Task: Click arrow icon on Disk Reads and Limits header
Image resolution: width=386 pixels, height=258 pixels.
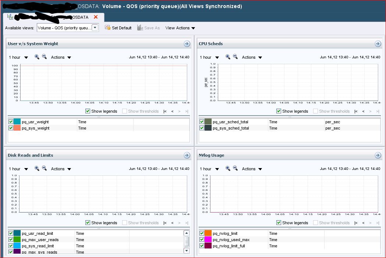Action: (187, 155)
